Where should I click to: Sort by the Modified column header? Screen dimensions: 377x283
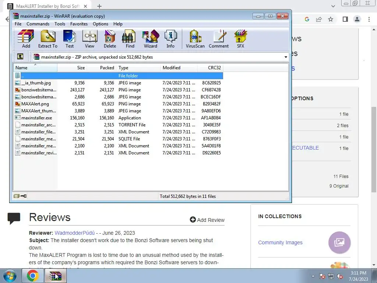click(179, 68)
